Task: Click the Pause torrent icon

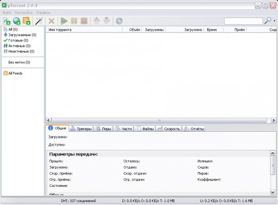Action: 74,21
